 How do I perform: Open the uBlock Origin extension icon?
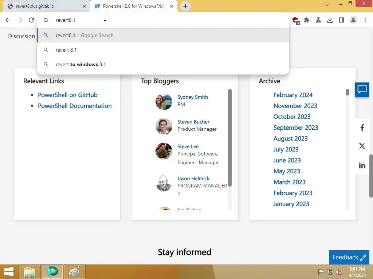tap(296, 20)
